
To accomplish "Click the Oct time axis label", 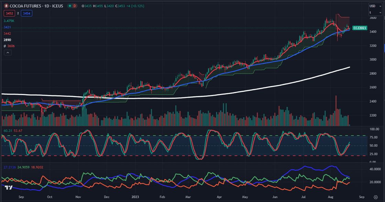I will (x=49, y=197).
